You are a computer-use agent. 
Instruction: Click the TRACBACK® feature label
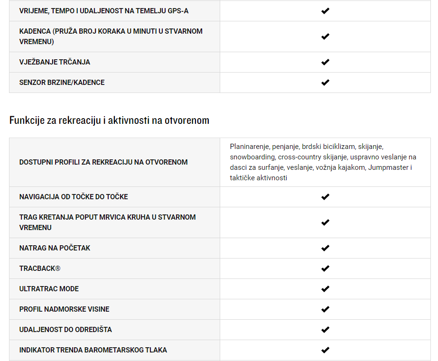pos(40,268)
